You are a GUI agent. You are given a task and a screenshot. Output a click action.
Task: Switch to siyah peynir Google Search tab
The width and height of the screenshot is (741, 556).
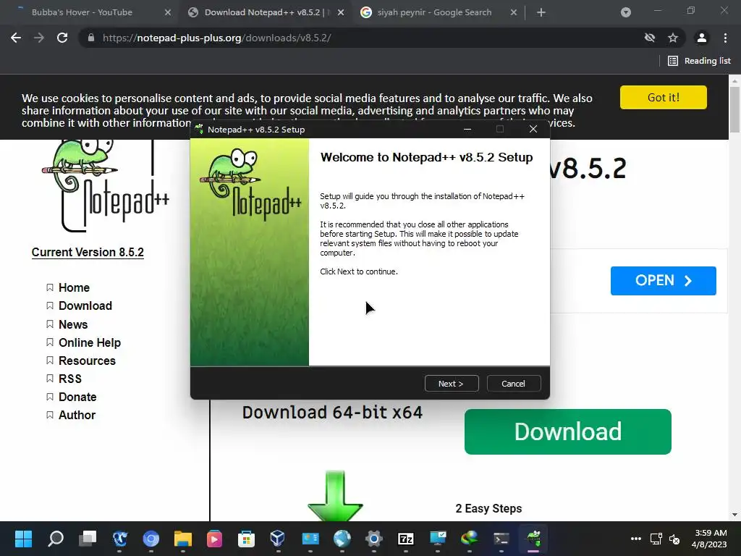pyautogui.click(x=434, y=12)
